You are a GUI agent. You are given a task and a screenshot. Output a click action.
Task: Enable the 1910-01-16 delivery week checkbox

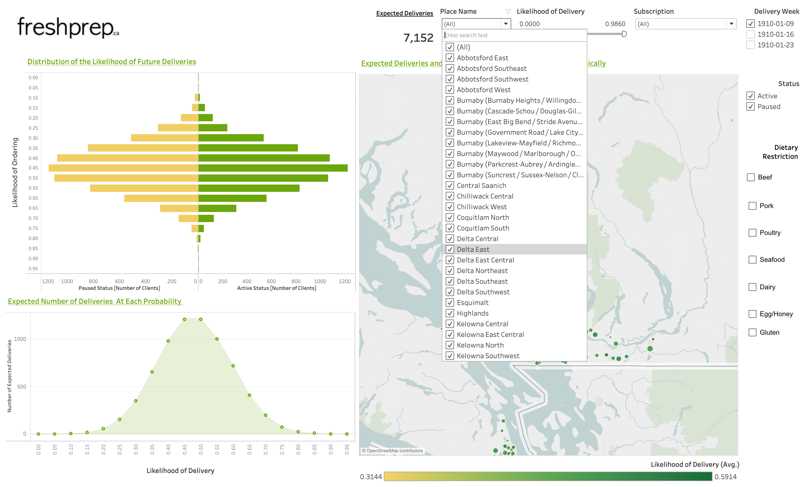751,34
